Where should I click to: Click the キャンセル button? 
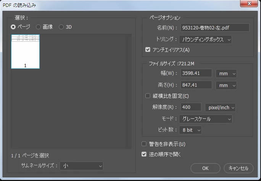(238, 168)
